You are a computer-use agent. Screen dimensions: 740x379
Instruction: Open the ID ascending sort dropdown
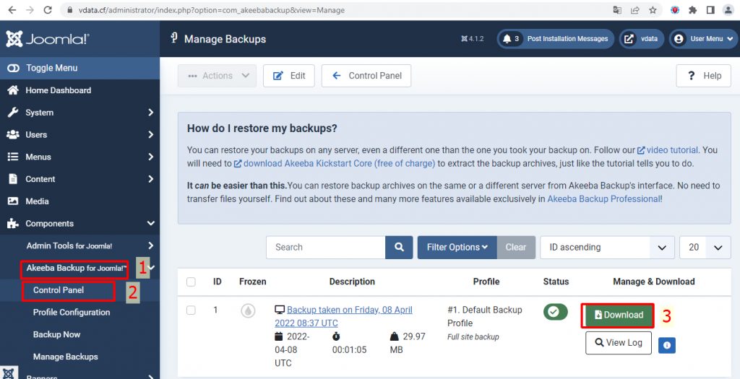(607, 247)
